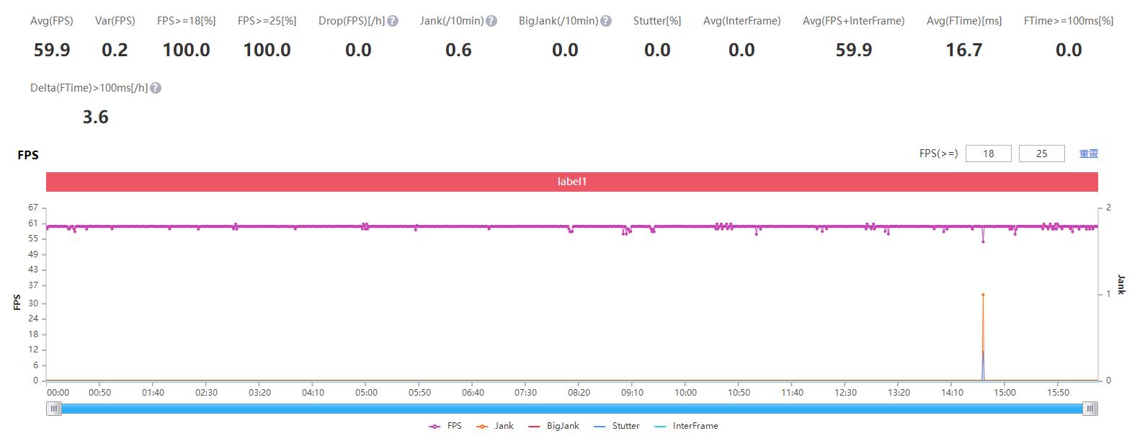Click the Delta(FTime)>100ms[/h] help icon
The height and width of the screenshot is (436, 1145).
click(x=156, y=88)
